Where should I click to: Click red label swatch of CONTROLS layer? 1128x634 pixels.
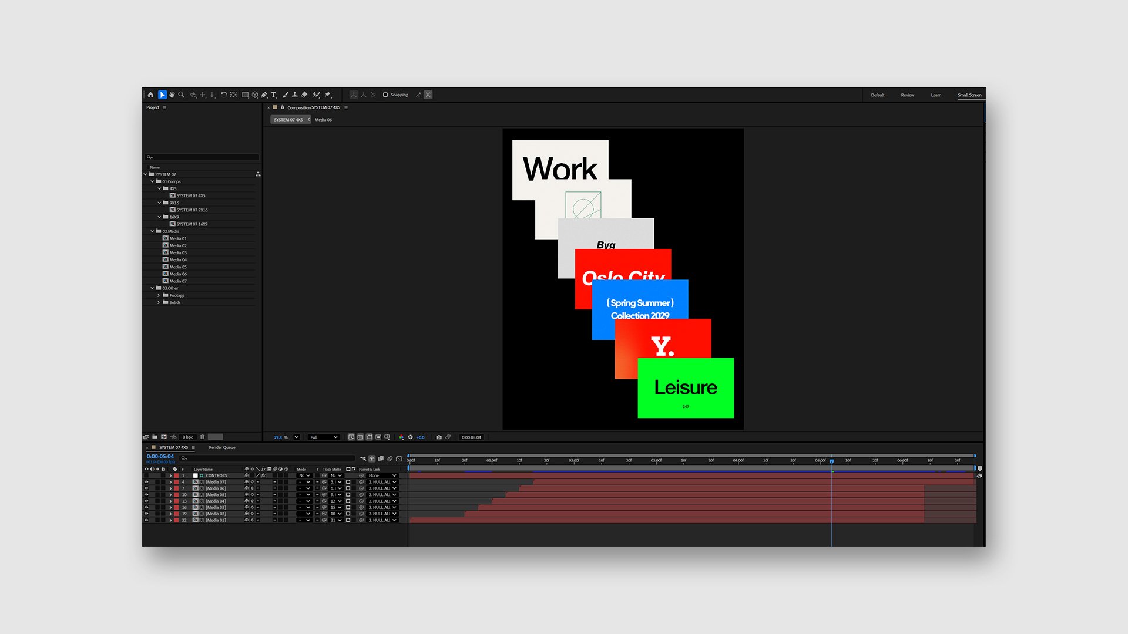176,475
